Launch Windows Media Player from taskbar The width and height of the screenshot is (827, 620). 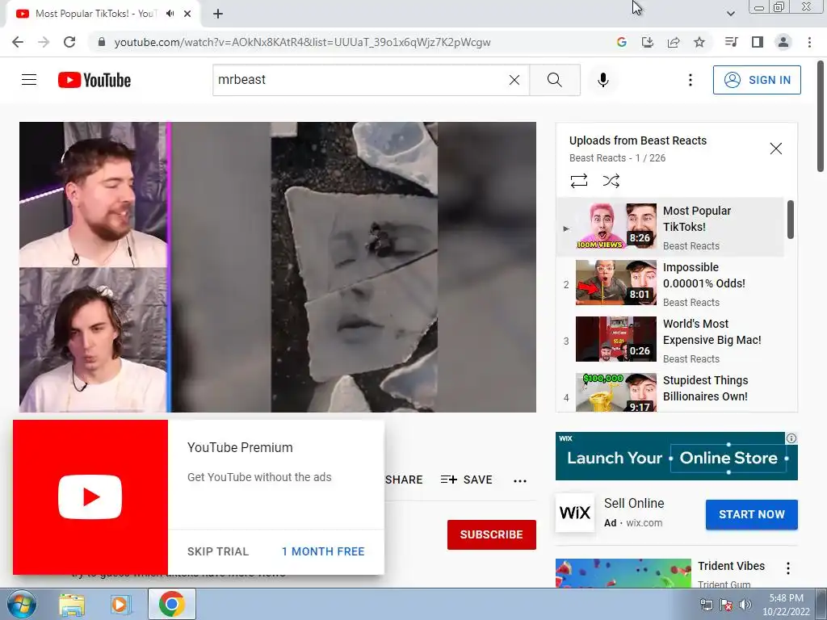120,605
